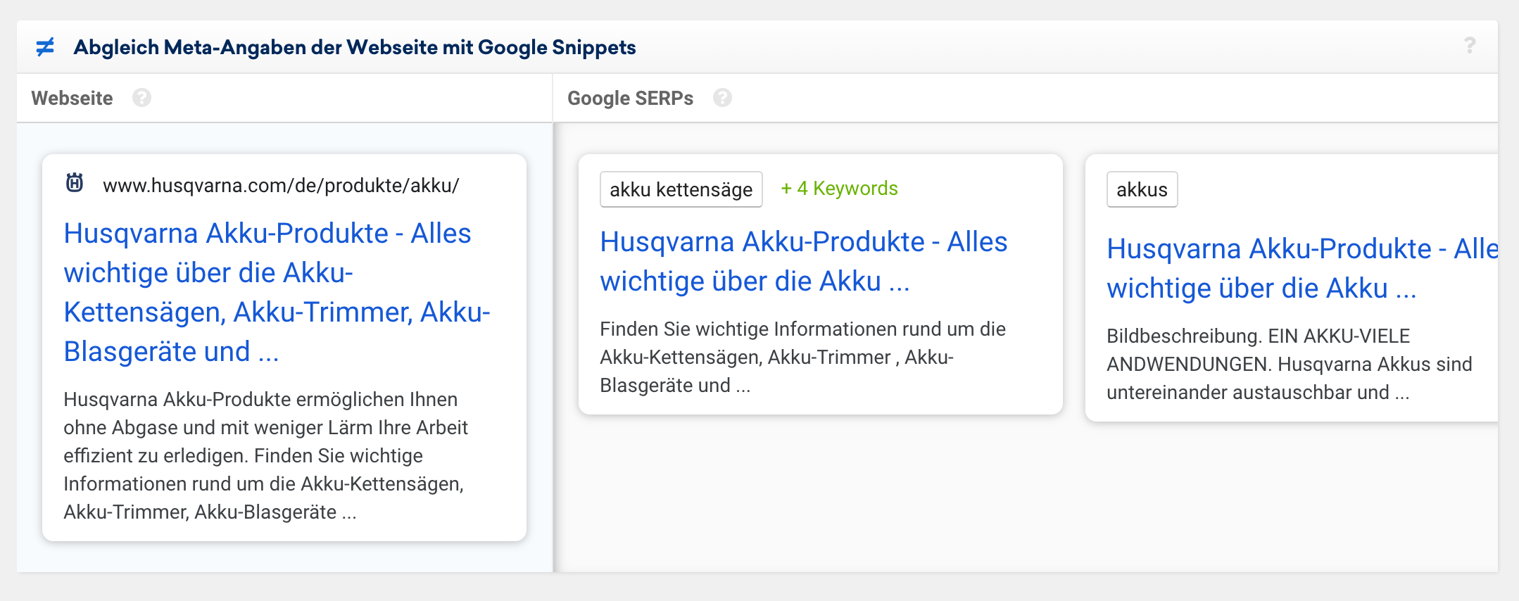Click the Google SERPs column header label
Viewport: 1519px width, 601px height.
pyautogui.click(x=630, y=98)
